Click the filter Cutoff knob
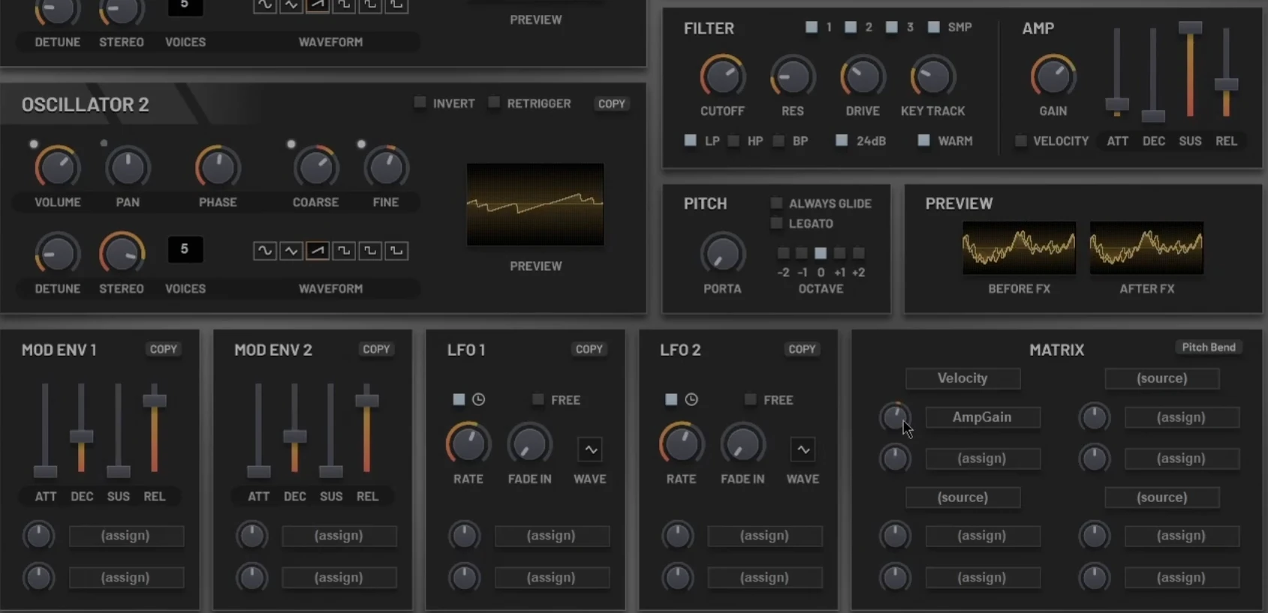 [722, 77]
